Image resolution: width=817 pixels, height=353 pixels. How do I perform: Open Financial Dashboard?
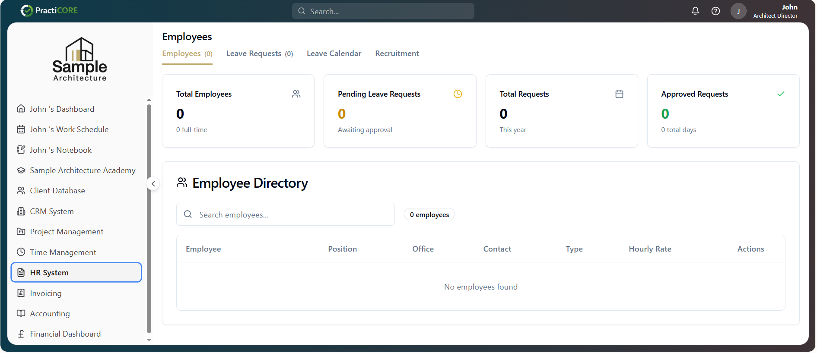(76, 334)
